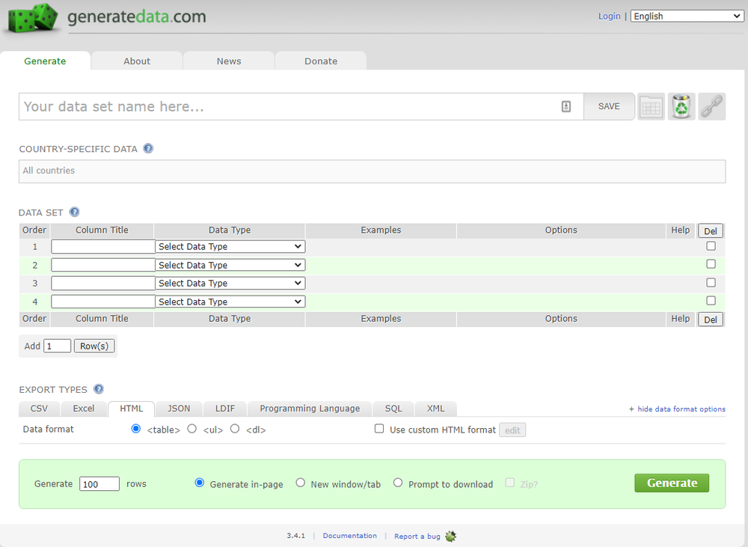Click inside the Generate rows input field

99,483
